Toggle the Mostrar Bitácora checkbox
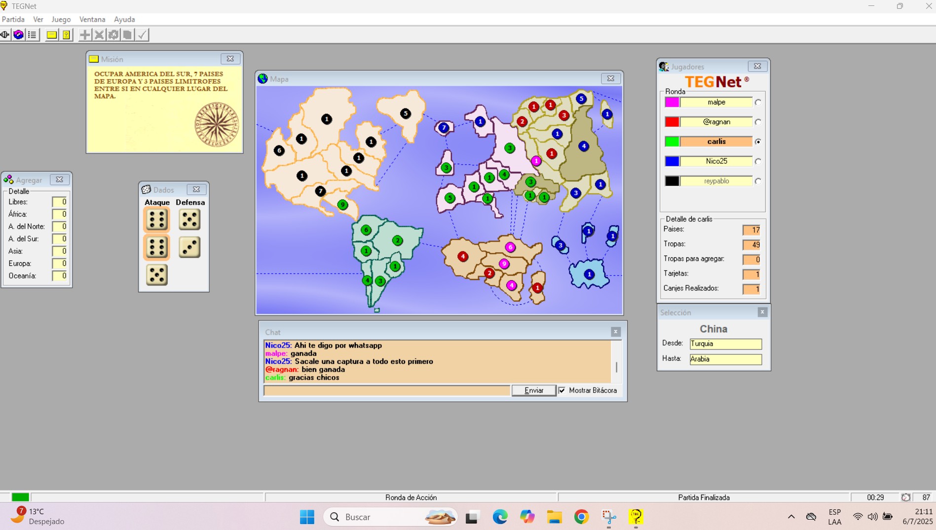The height and width of the screenshot is (530, 936). [562, 390]
